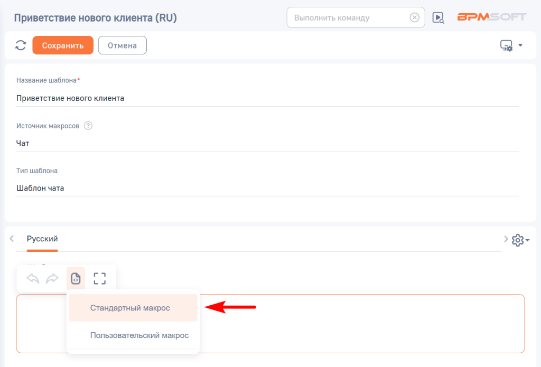Open the process run icon by search

[x=438, y=17]
